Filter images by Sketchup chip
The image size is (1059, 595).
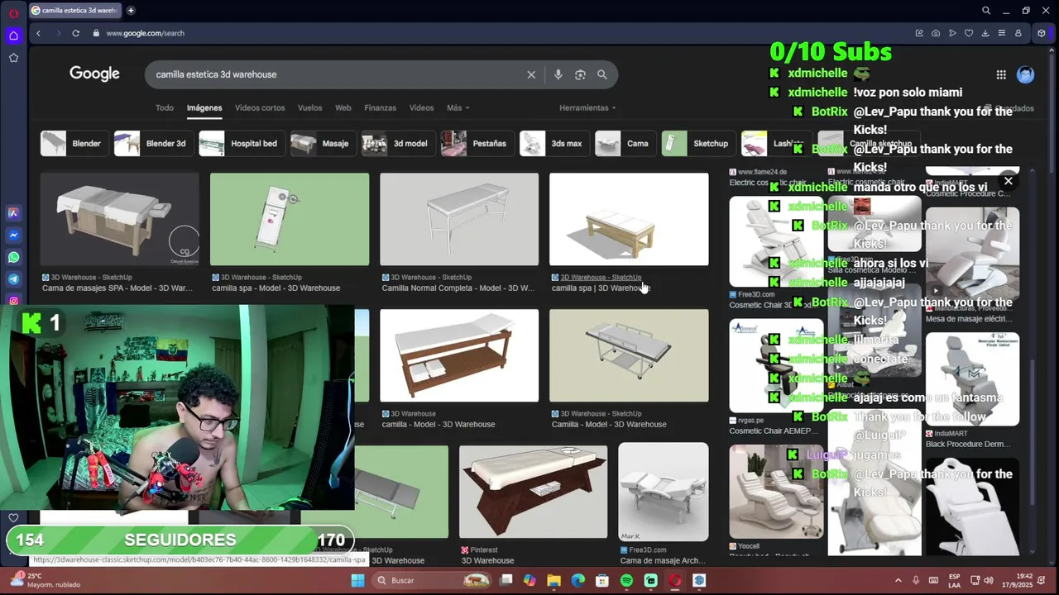(x=698, y=143)
